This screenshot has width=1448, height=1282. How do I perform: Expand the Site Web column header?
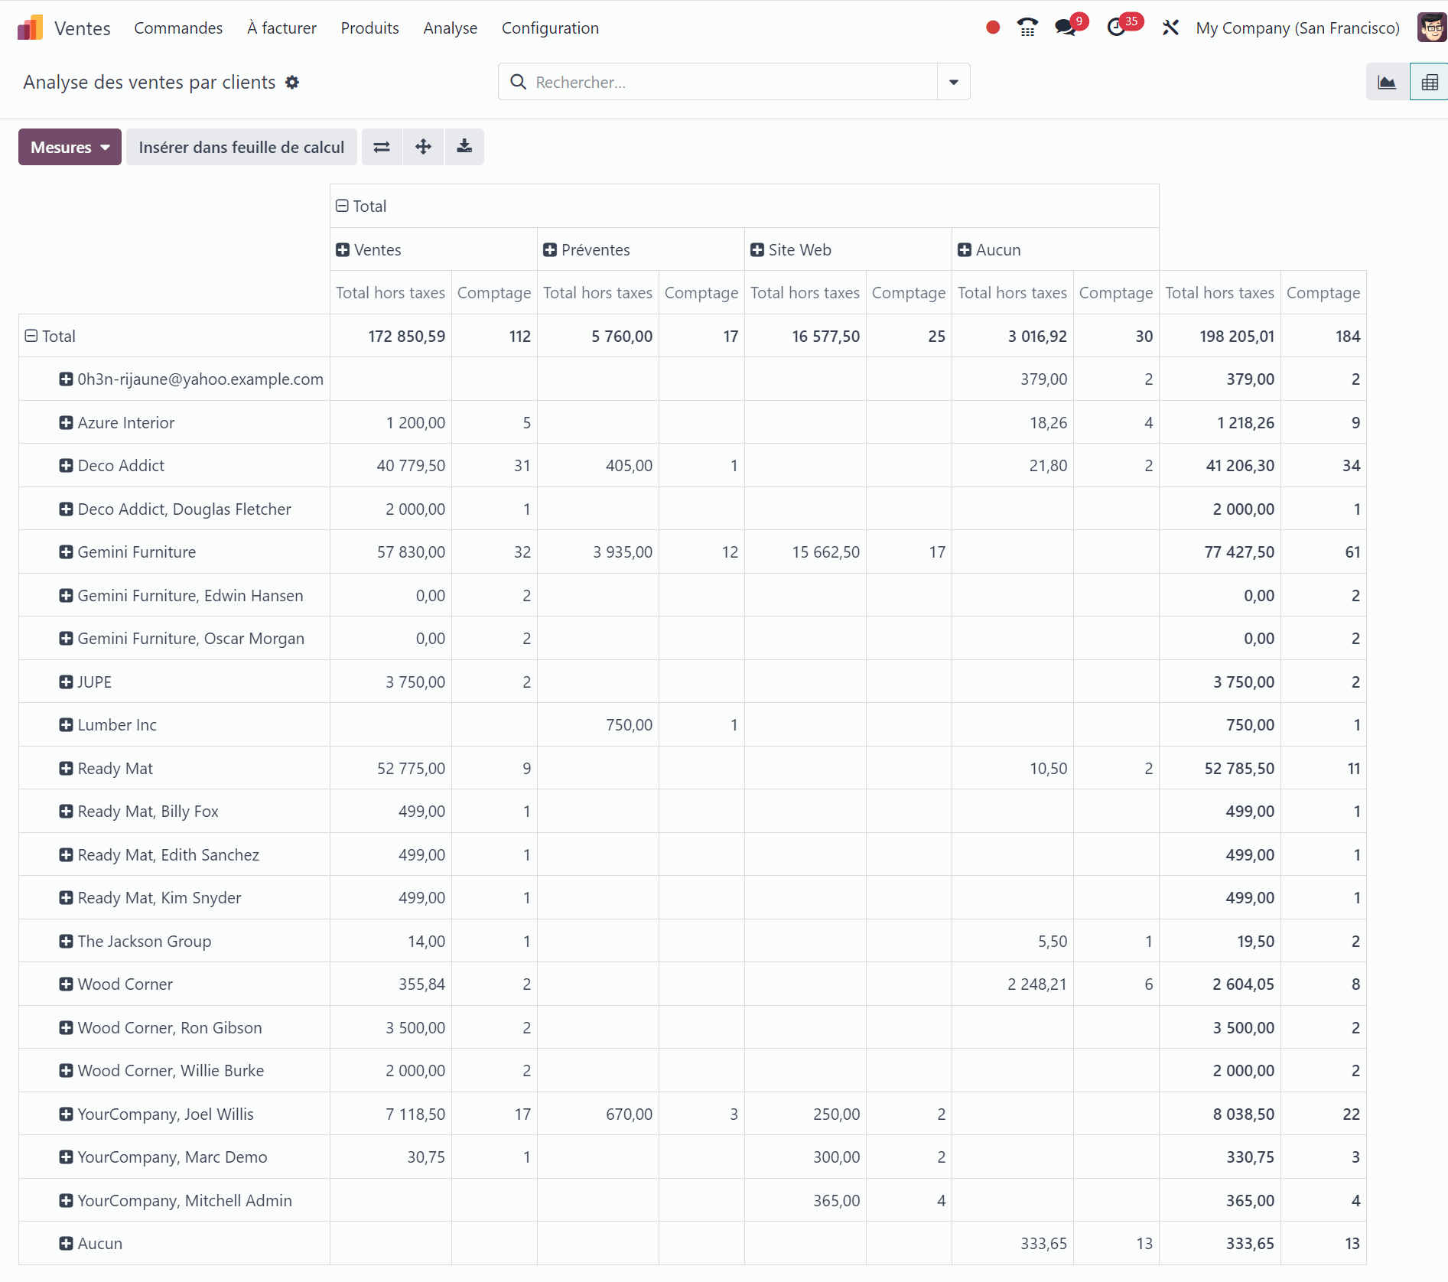(x=757, y=250)
